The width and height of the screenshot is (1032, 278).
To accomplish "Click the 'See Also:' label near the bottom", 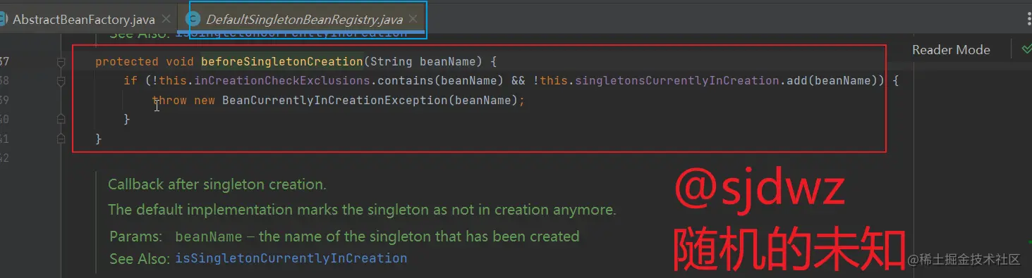I will pyautogui.click(x=140, y=259).
